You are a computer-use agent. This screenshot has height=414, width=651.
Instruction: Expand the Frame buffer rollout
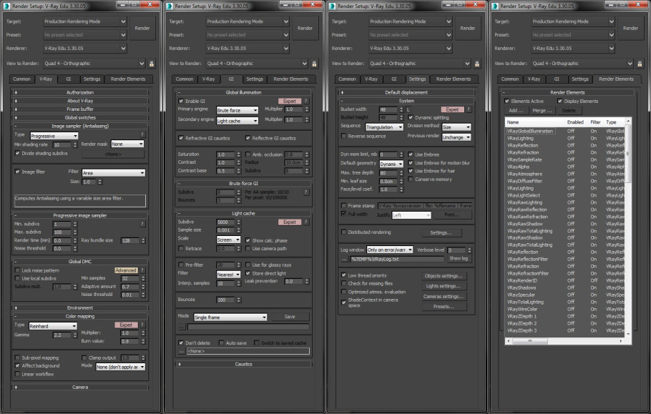point(79,109)
